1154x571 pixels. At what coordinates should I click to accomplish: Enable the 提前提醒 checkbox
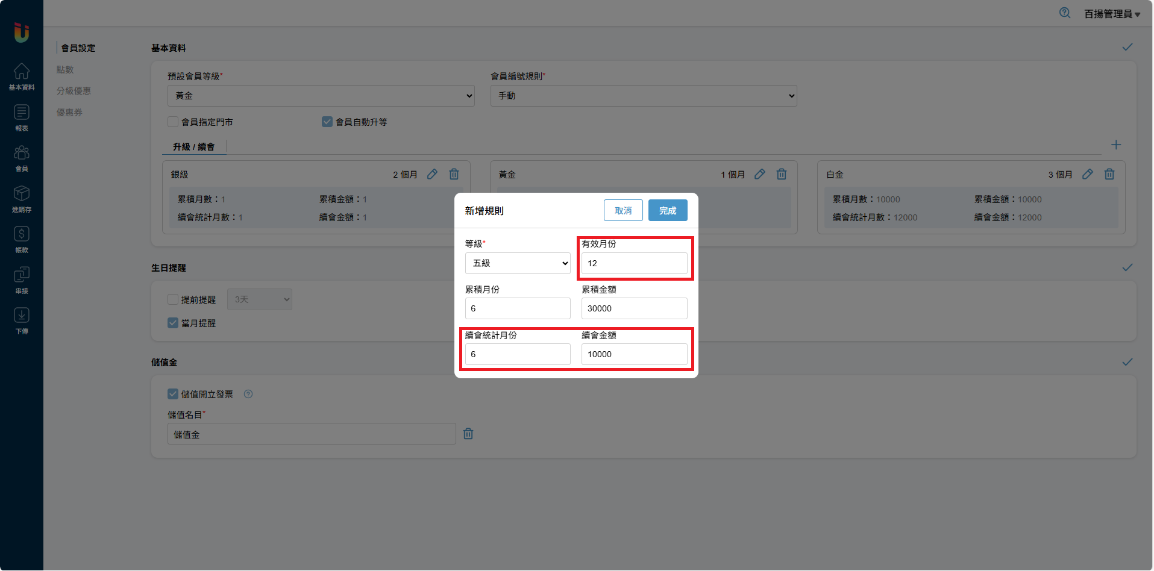(x=174, y=299)
